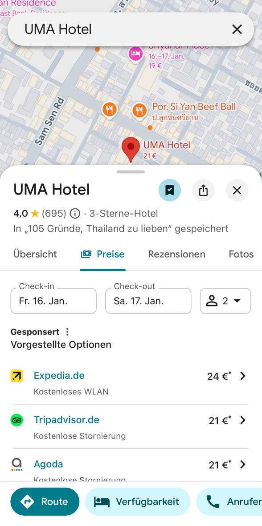Screen dimensions: 262x526
Task: Open the saved bookmark icon for UMA Hotel
Action: pyautogui.click(x=170, y=190)
